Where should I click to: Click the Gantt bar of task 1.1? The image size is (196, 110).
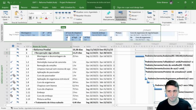pos(140,56)
